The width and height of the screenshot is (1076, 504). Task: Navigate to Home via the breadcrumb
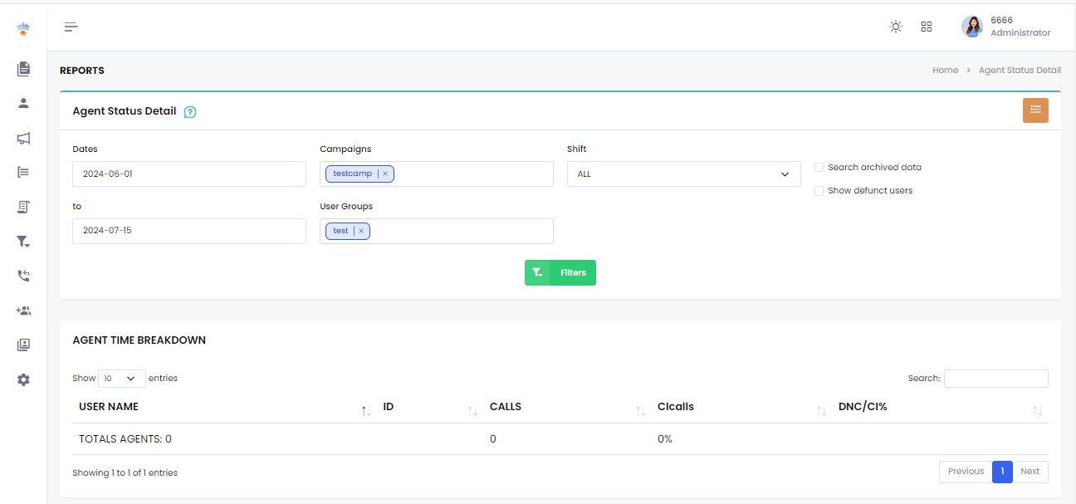(x=945, y=70)
